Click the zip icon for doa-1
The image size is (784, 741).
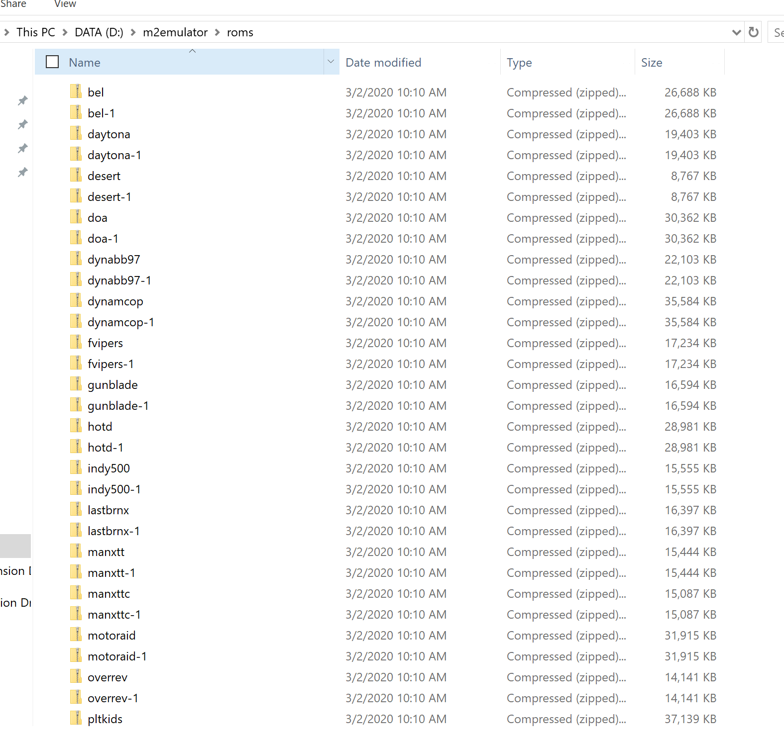[x=76, y=238]
